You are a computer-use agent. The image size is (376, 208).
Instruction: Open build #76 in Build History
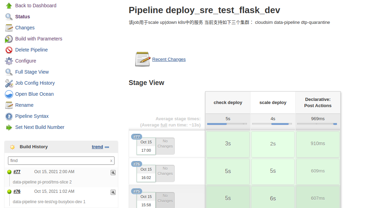click(17, 191)
